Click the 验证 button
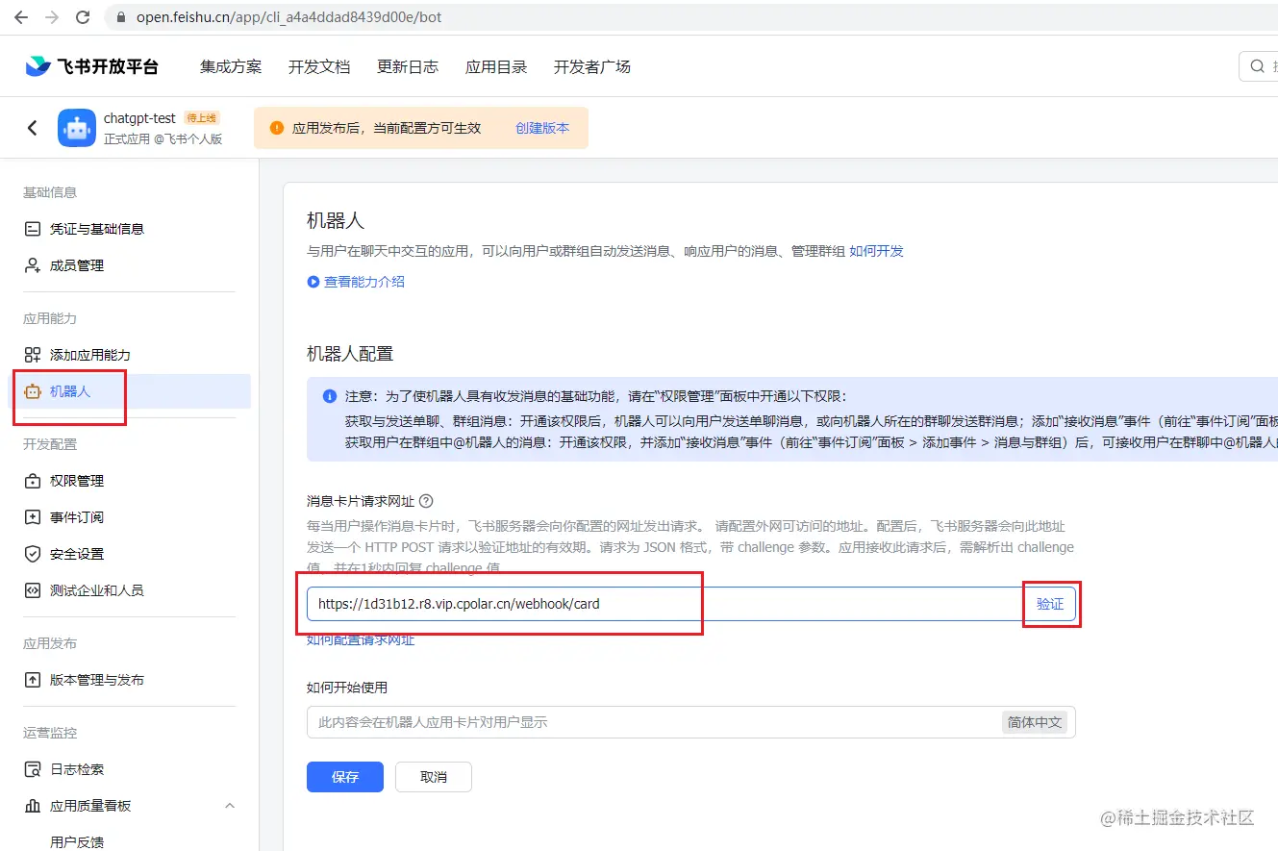This screenshot has width=1278, height=851. [1050, 604]
